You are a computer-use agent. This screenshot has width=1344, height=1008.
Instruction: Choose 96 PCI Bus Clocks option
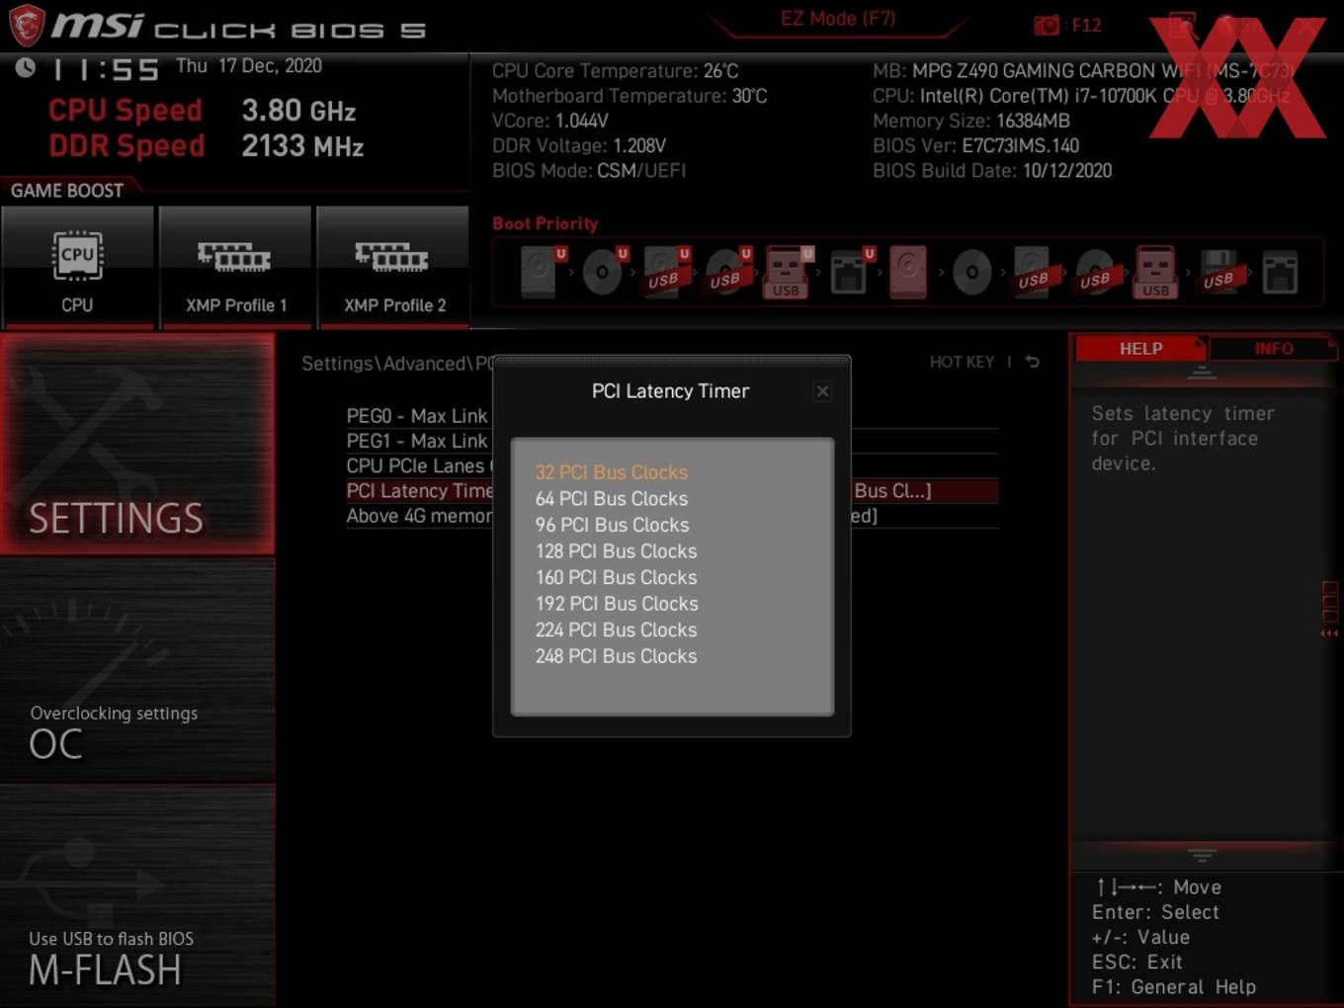tap(612, 525)
